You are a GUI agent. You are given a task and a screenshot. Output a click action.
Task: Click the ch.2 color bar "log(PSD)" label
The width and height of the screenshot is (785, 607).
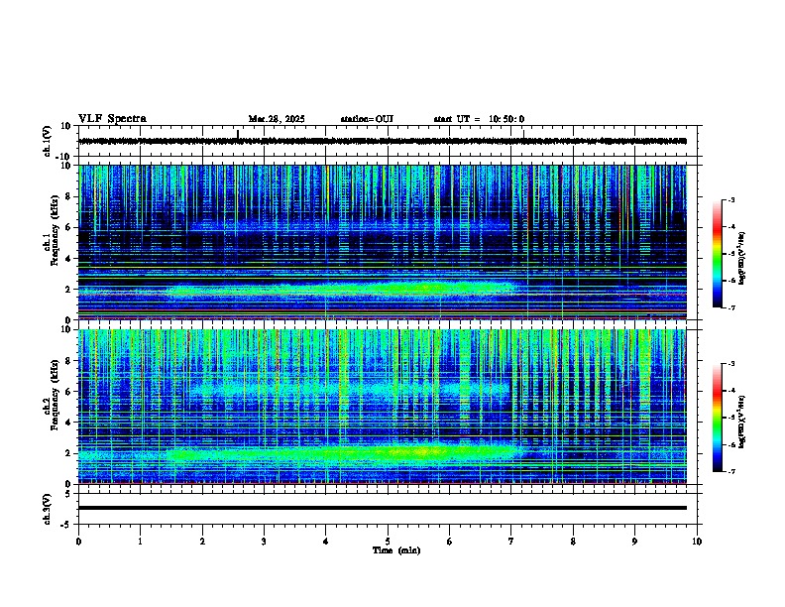[x=742, y=422]
